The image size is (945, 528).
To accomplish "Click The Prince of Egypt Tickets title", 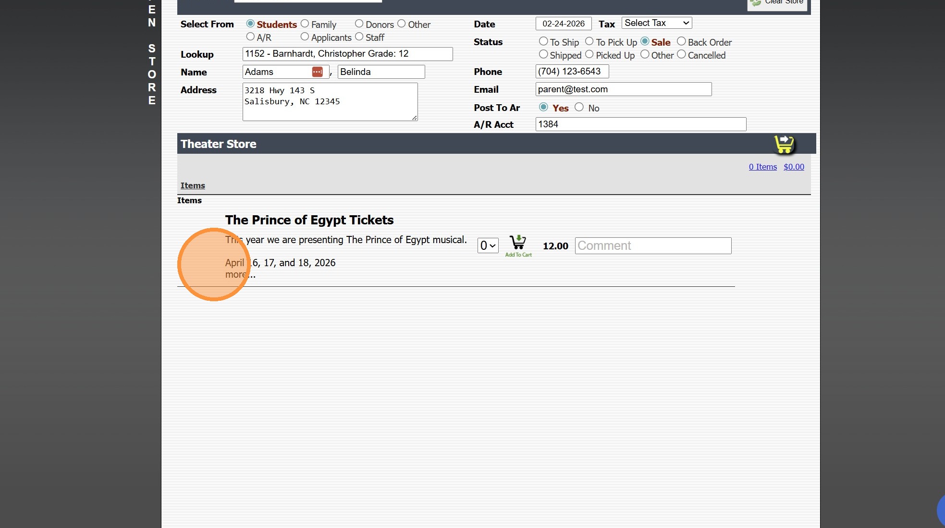I will [x=309, y=220].
